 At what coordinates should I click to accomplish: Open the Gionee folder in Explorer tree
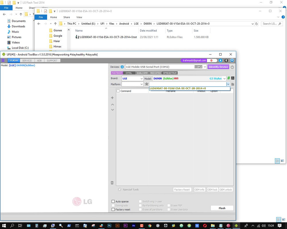(56, 30)
